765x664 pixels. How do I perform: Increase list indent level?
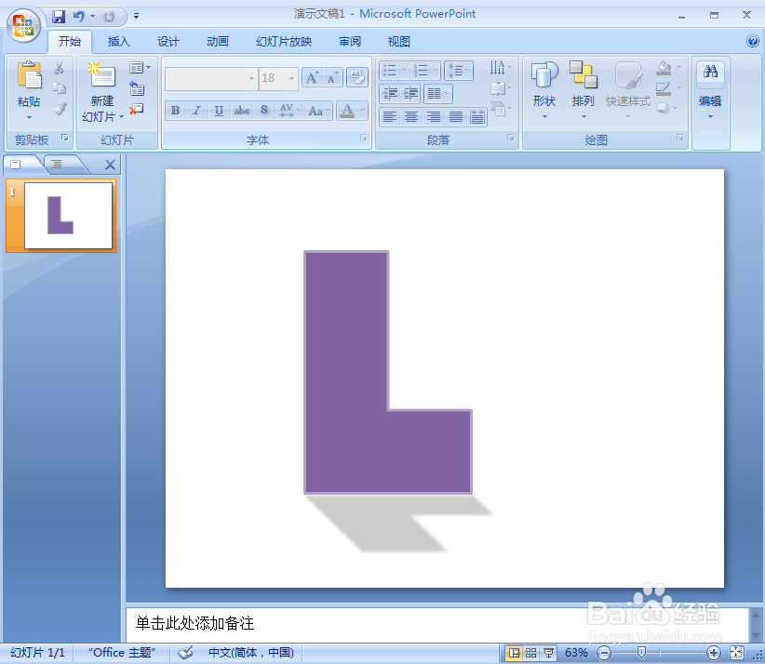coord(410,93)
